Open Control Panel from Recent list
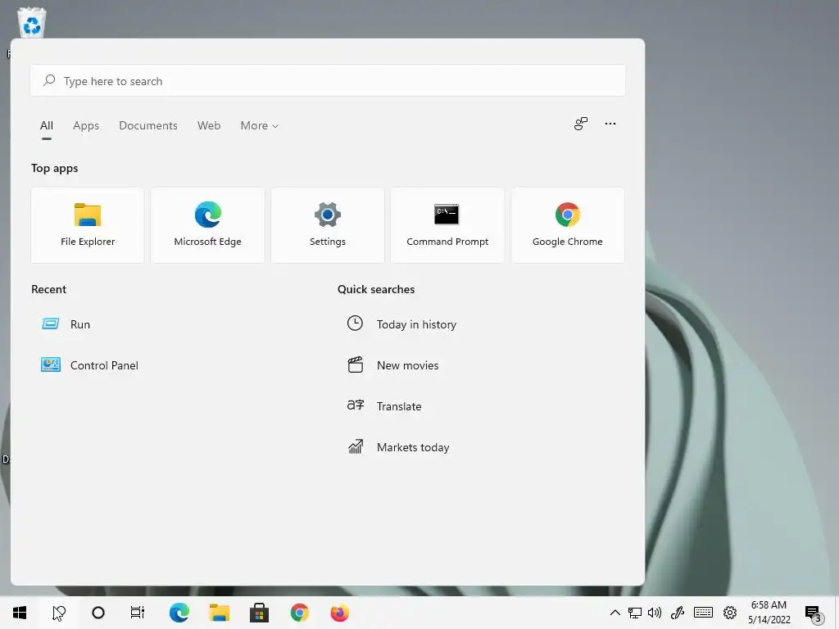Viewport: 839px width, 629px height. pyautogui.click(x=90, y=365)
